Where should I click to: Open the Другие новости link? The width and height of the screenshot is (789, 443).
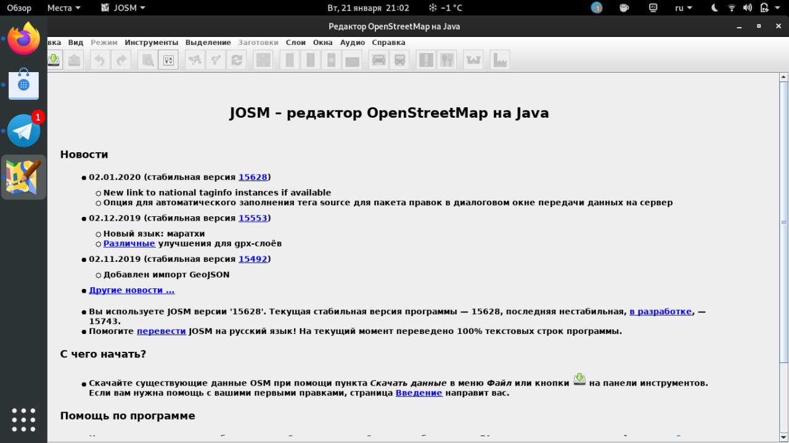point(132,290)
